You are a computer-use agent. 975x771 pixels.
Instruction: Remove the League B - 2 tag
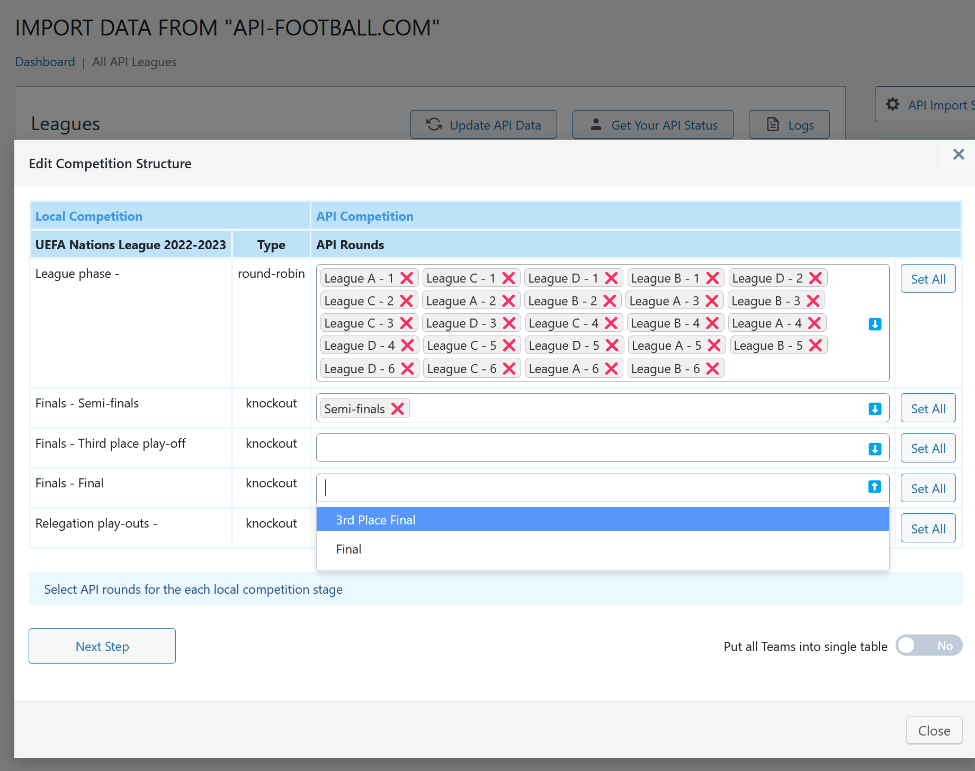pyautogui.click(x=610, y=301)
